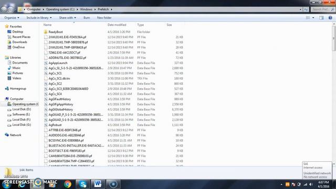Select Favorites in the navigation pane
This screenshot has width=336, height=189.
pos(16,27)
